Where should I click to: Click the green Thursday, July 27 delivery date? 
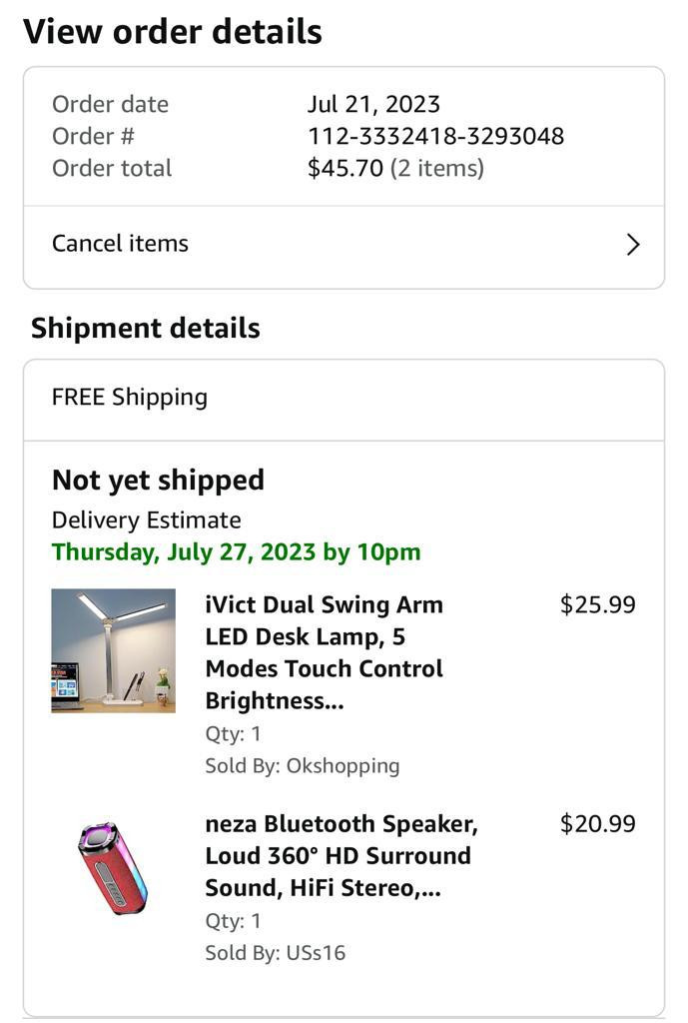tap(236, 551)
